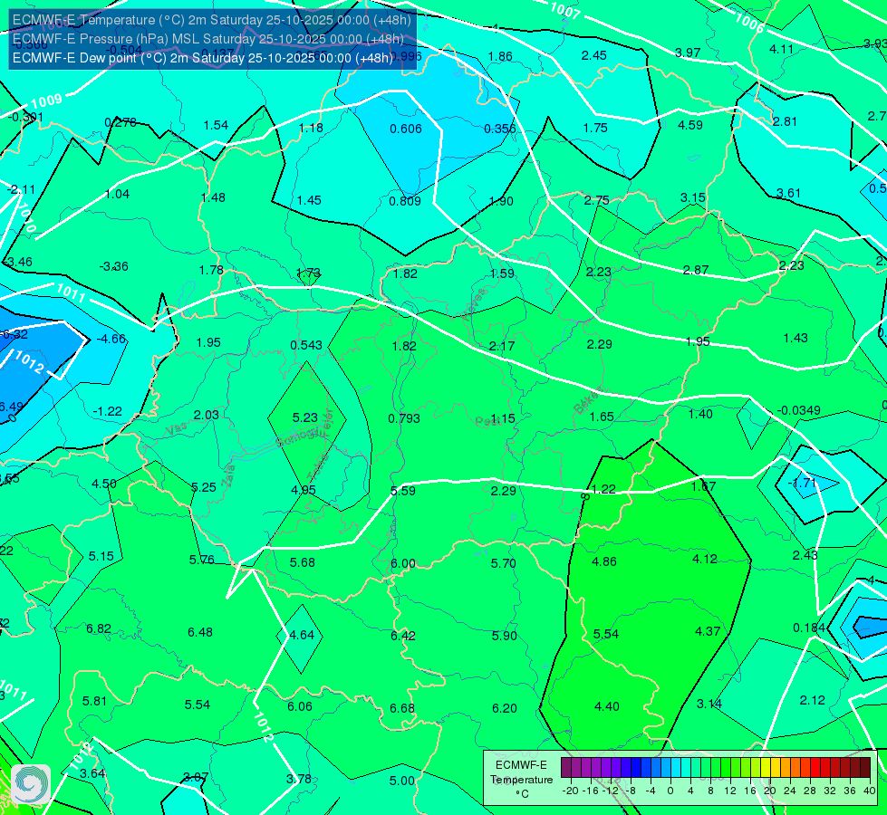The width and height of the screenshot is (887, 815).
Task: Click the yellow legend swatch at 20
Action: pos(766,768)
